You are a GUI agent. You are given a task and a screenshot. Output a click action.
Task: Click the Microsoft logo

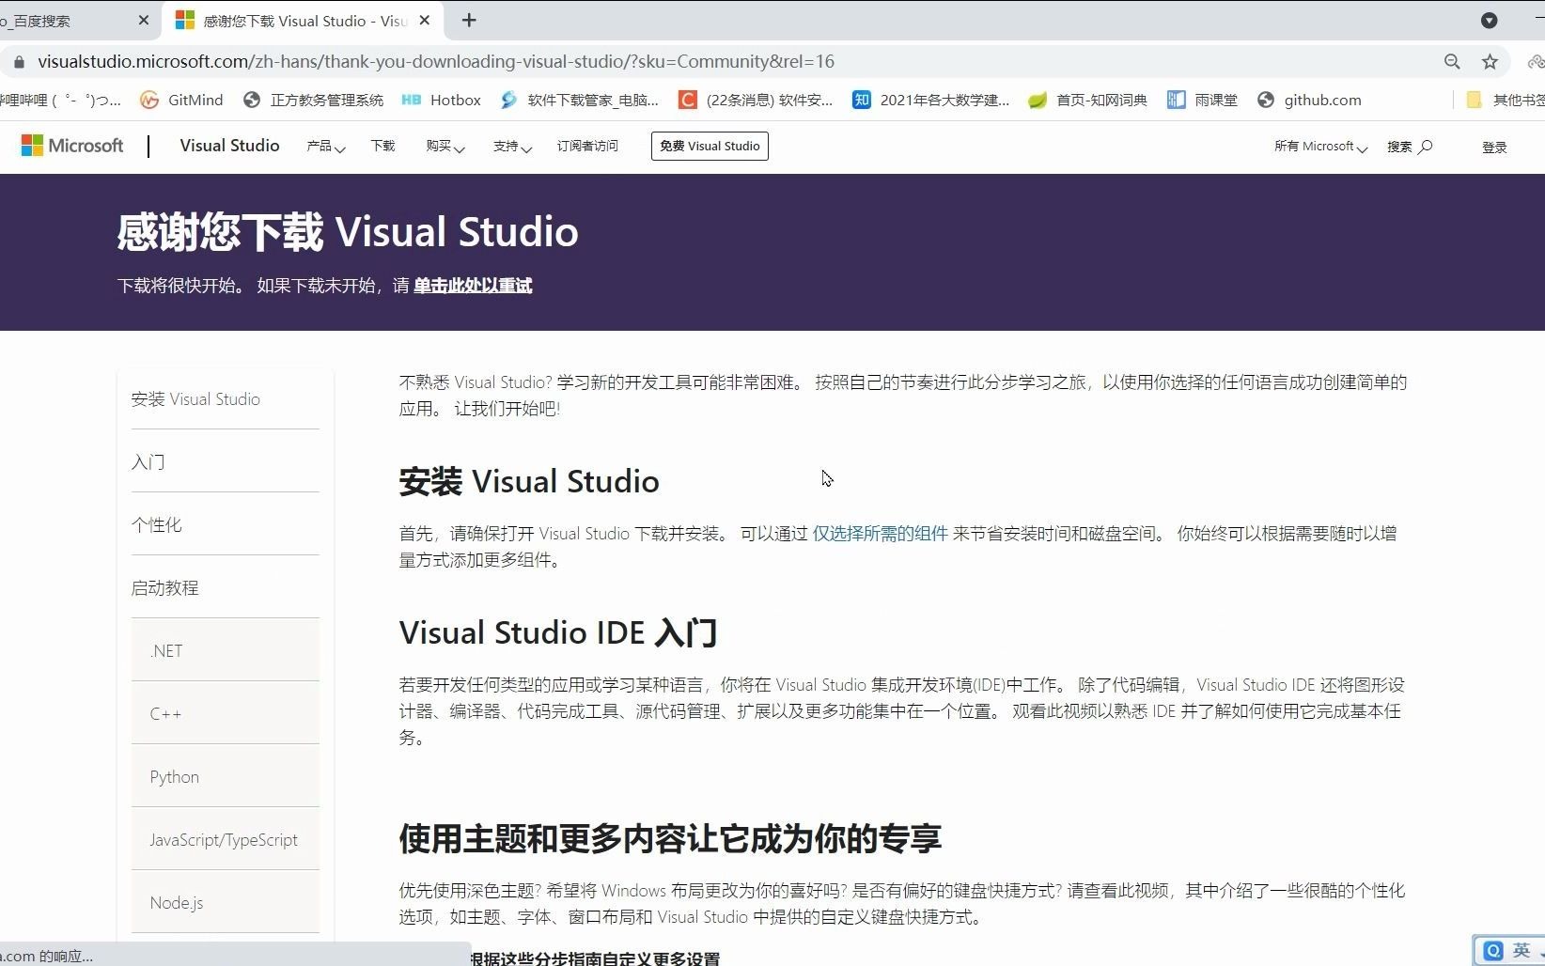pos(72,146)
